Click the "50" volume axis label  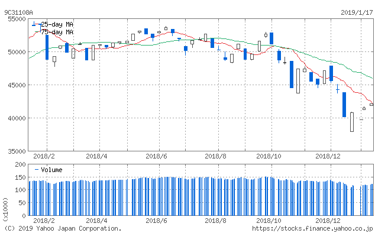[22, 203]
